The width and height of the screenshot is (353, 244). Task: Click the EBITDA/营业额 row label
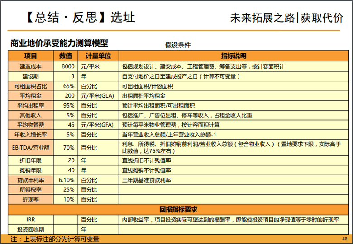click(x=31, y=147)
